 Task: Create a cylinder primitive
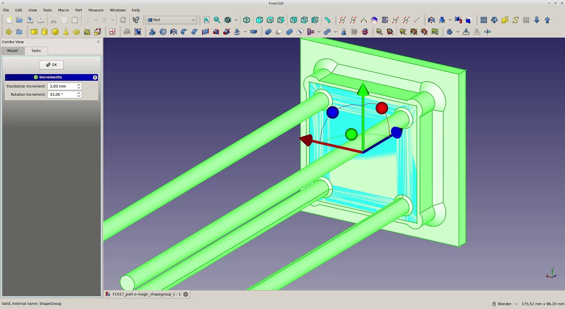point(45,32)
